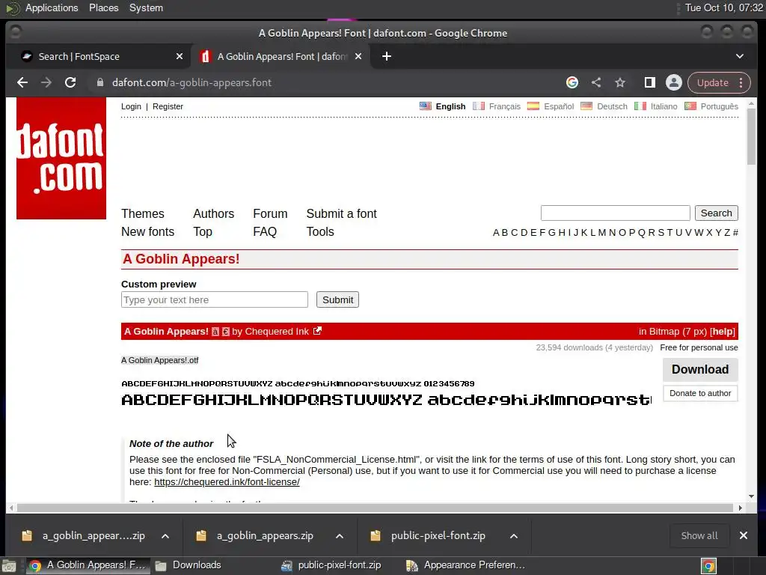Click the horizontal scrollbar of the page
Screen dimensions: 766x575
tap(376, 508)
